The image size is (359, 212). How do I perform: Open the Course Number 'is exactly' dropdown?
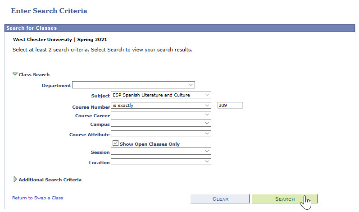[161, 105]
